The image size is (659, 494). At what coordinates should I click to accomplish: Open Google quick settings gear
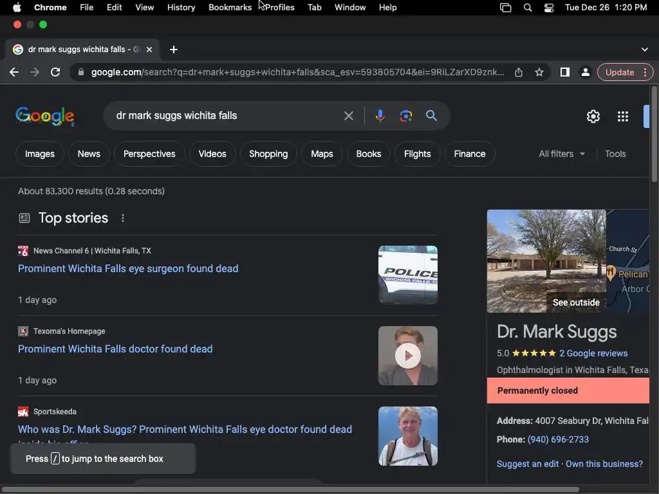click(593, 116)
